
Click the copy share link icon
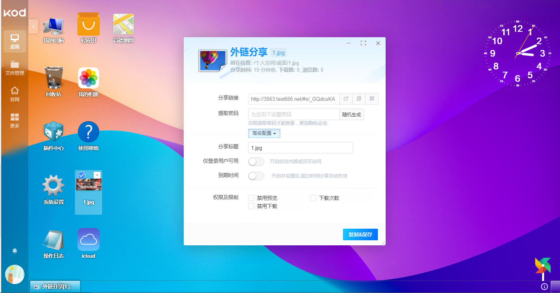359,99
